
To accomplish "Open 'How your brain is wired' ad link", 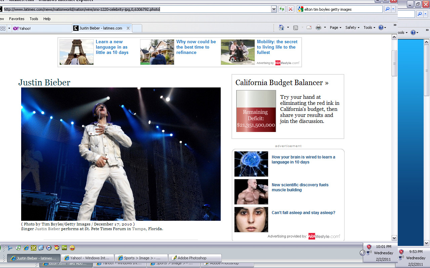I will point(303,159).
